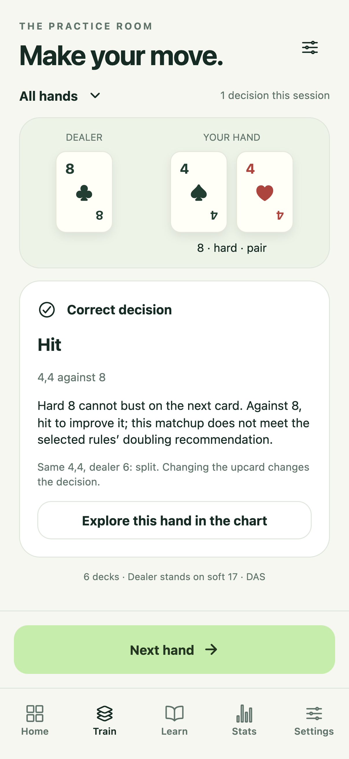Click the Correct decision checkmark icon
This screenshot has height=759, width=349.
(47, 310)
